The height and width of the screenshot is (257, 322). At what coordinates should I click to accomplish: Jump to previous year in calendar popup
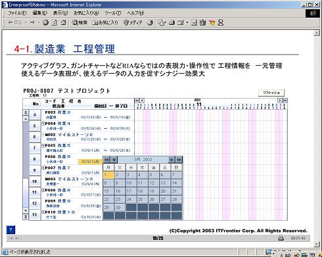pos(106,160)
